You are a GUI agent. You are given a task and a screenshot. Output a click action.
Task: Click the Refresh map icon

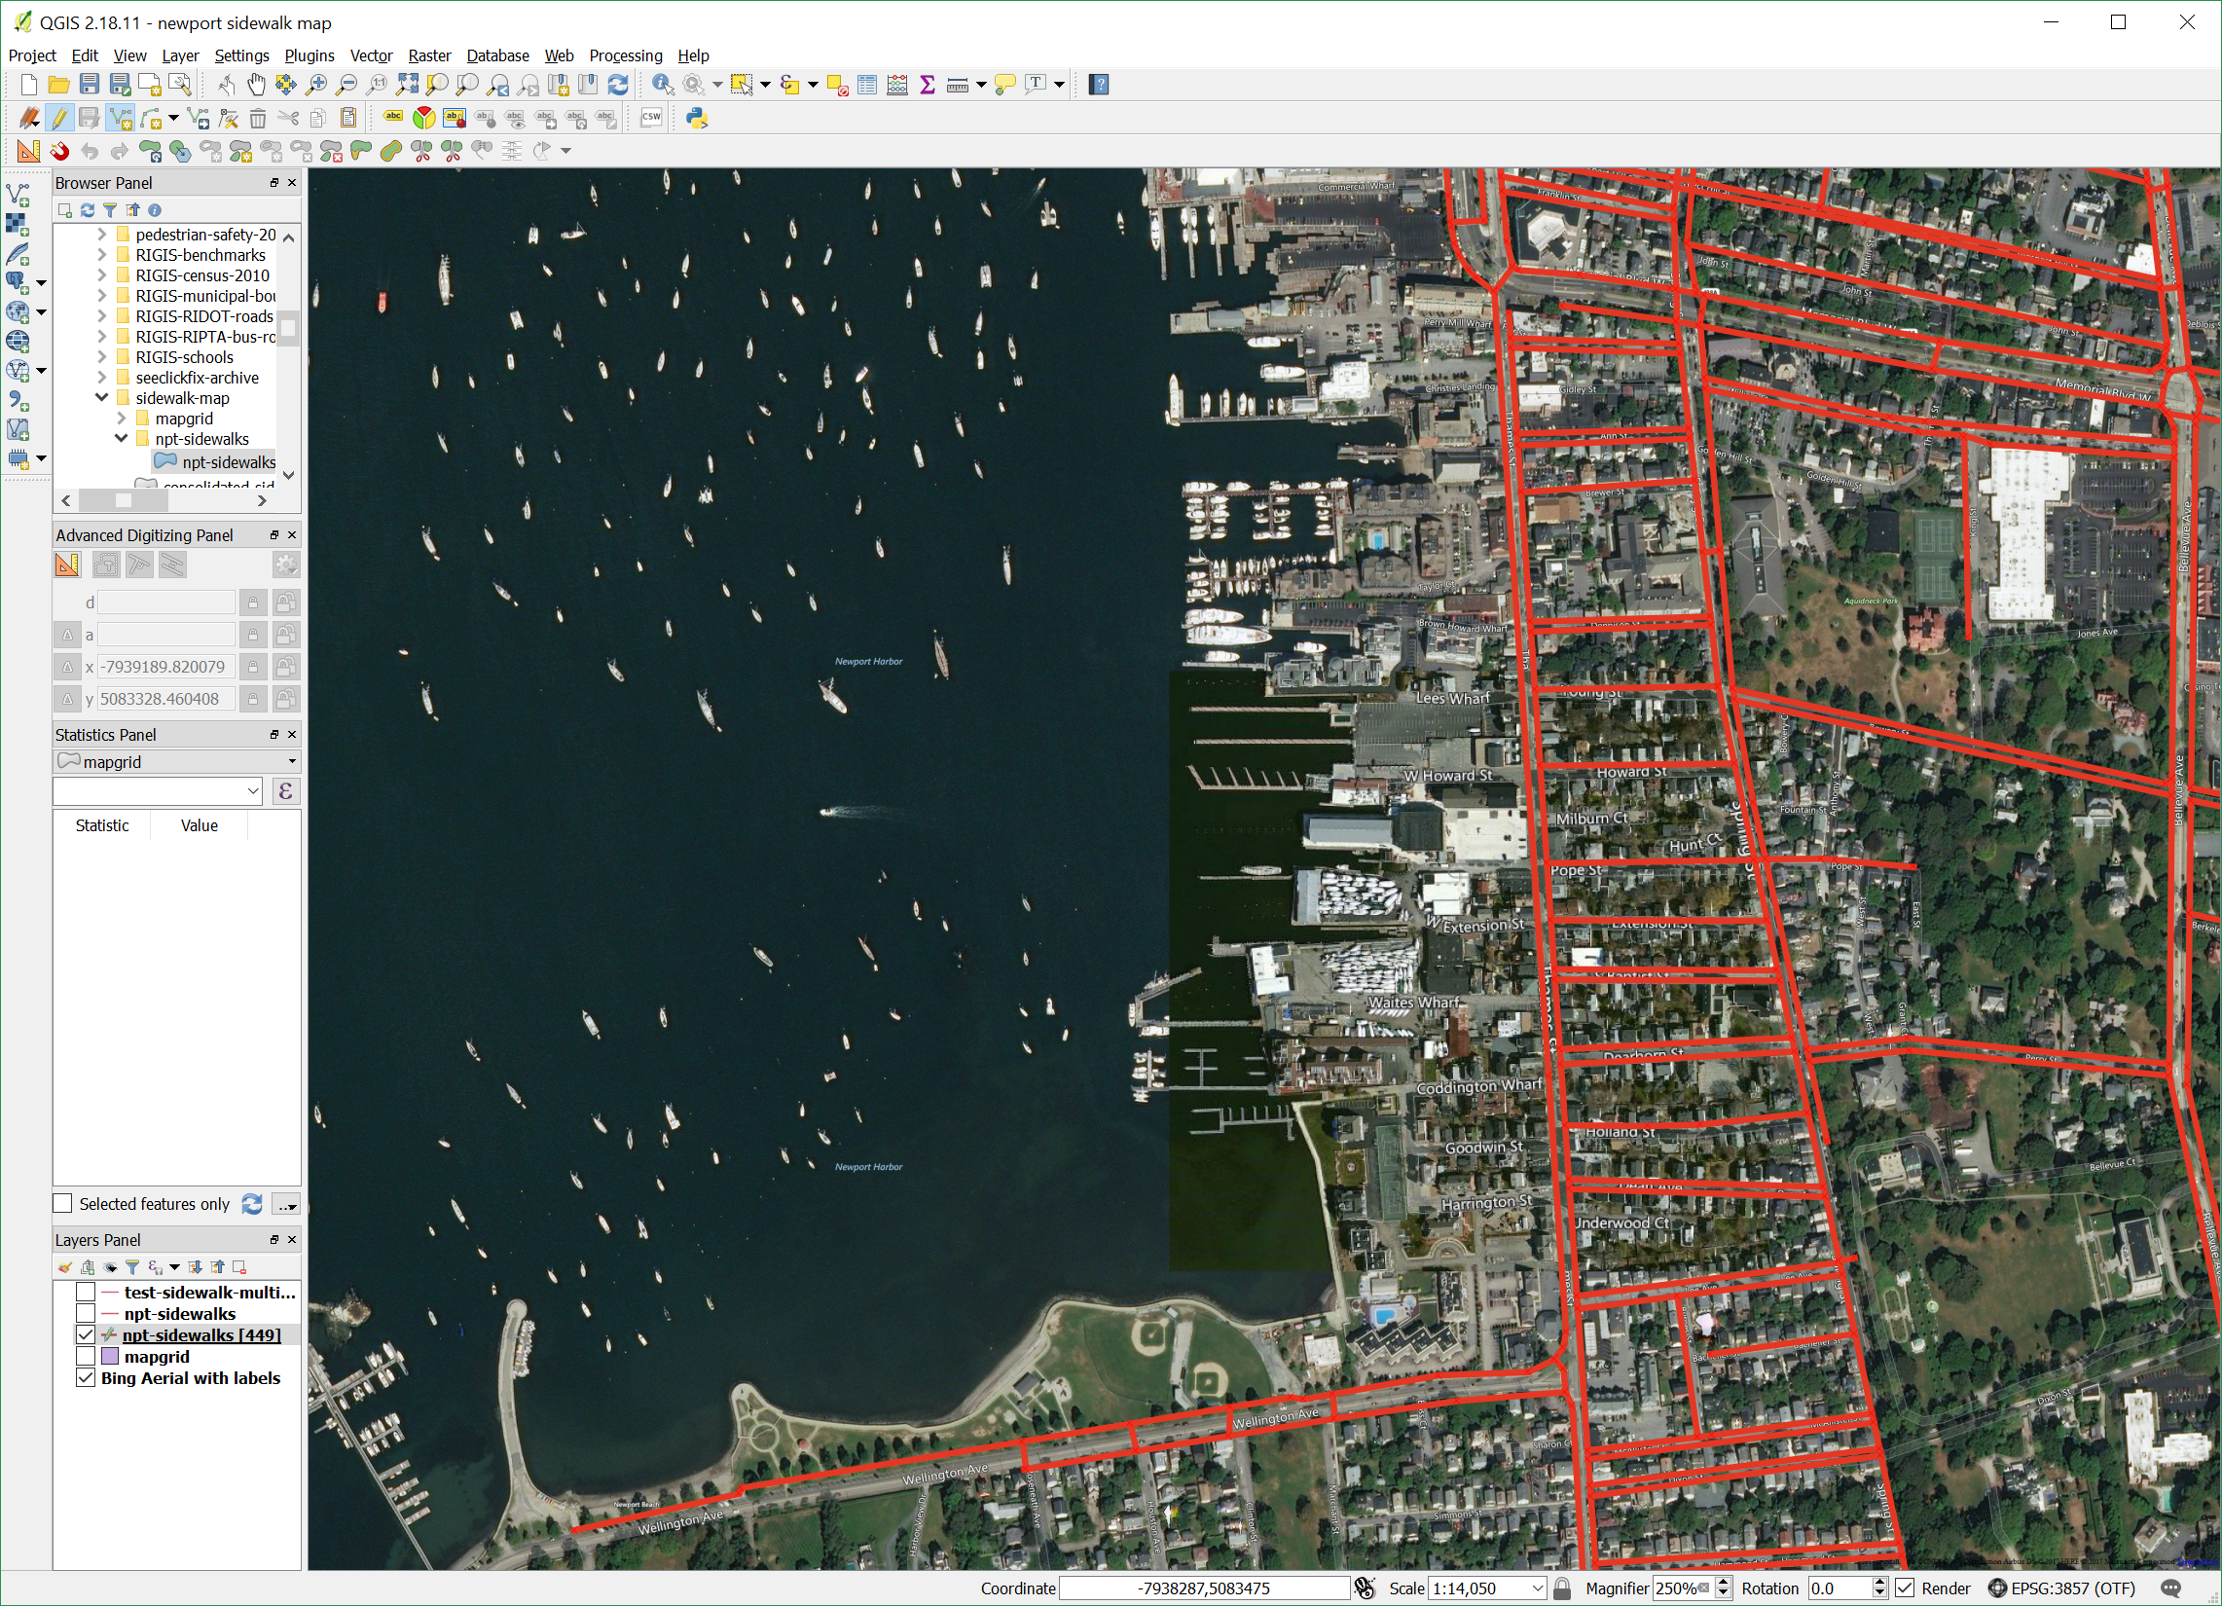[x=618, y=85]
